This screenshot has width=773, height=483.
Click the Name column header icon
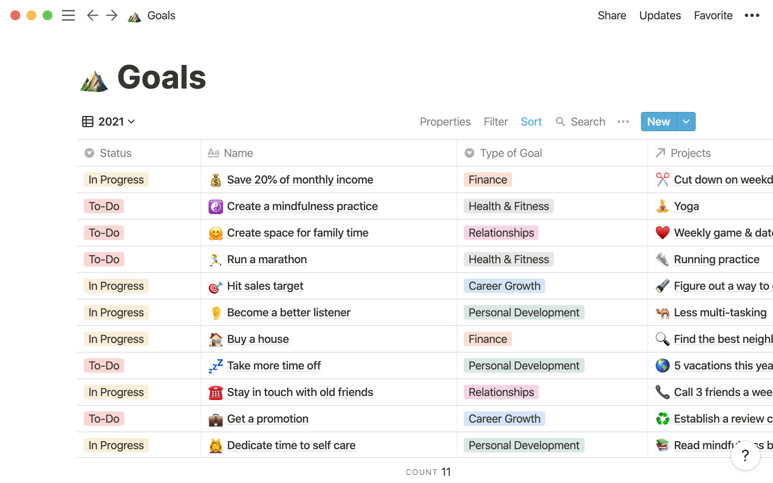point(213,153)
